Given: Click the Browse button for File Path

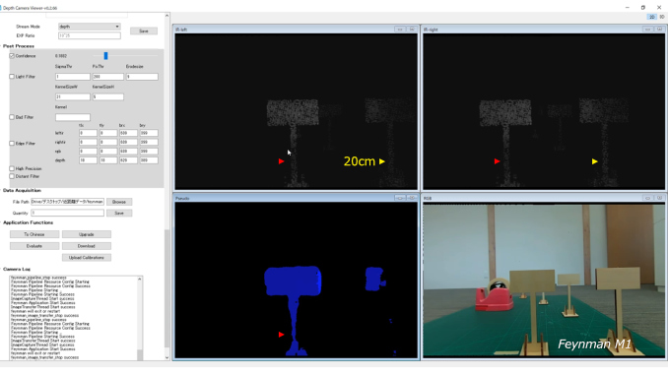Looking at the screenshot, I should (119, 202).
